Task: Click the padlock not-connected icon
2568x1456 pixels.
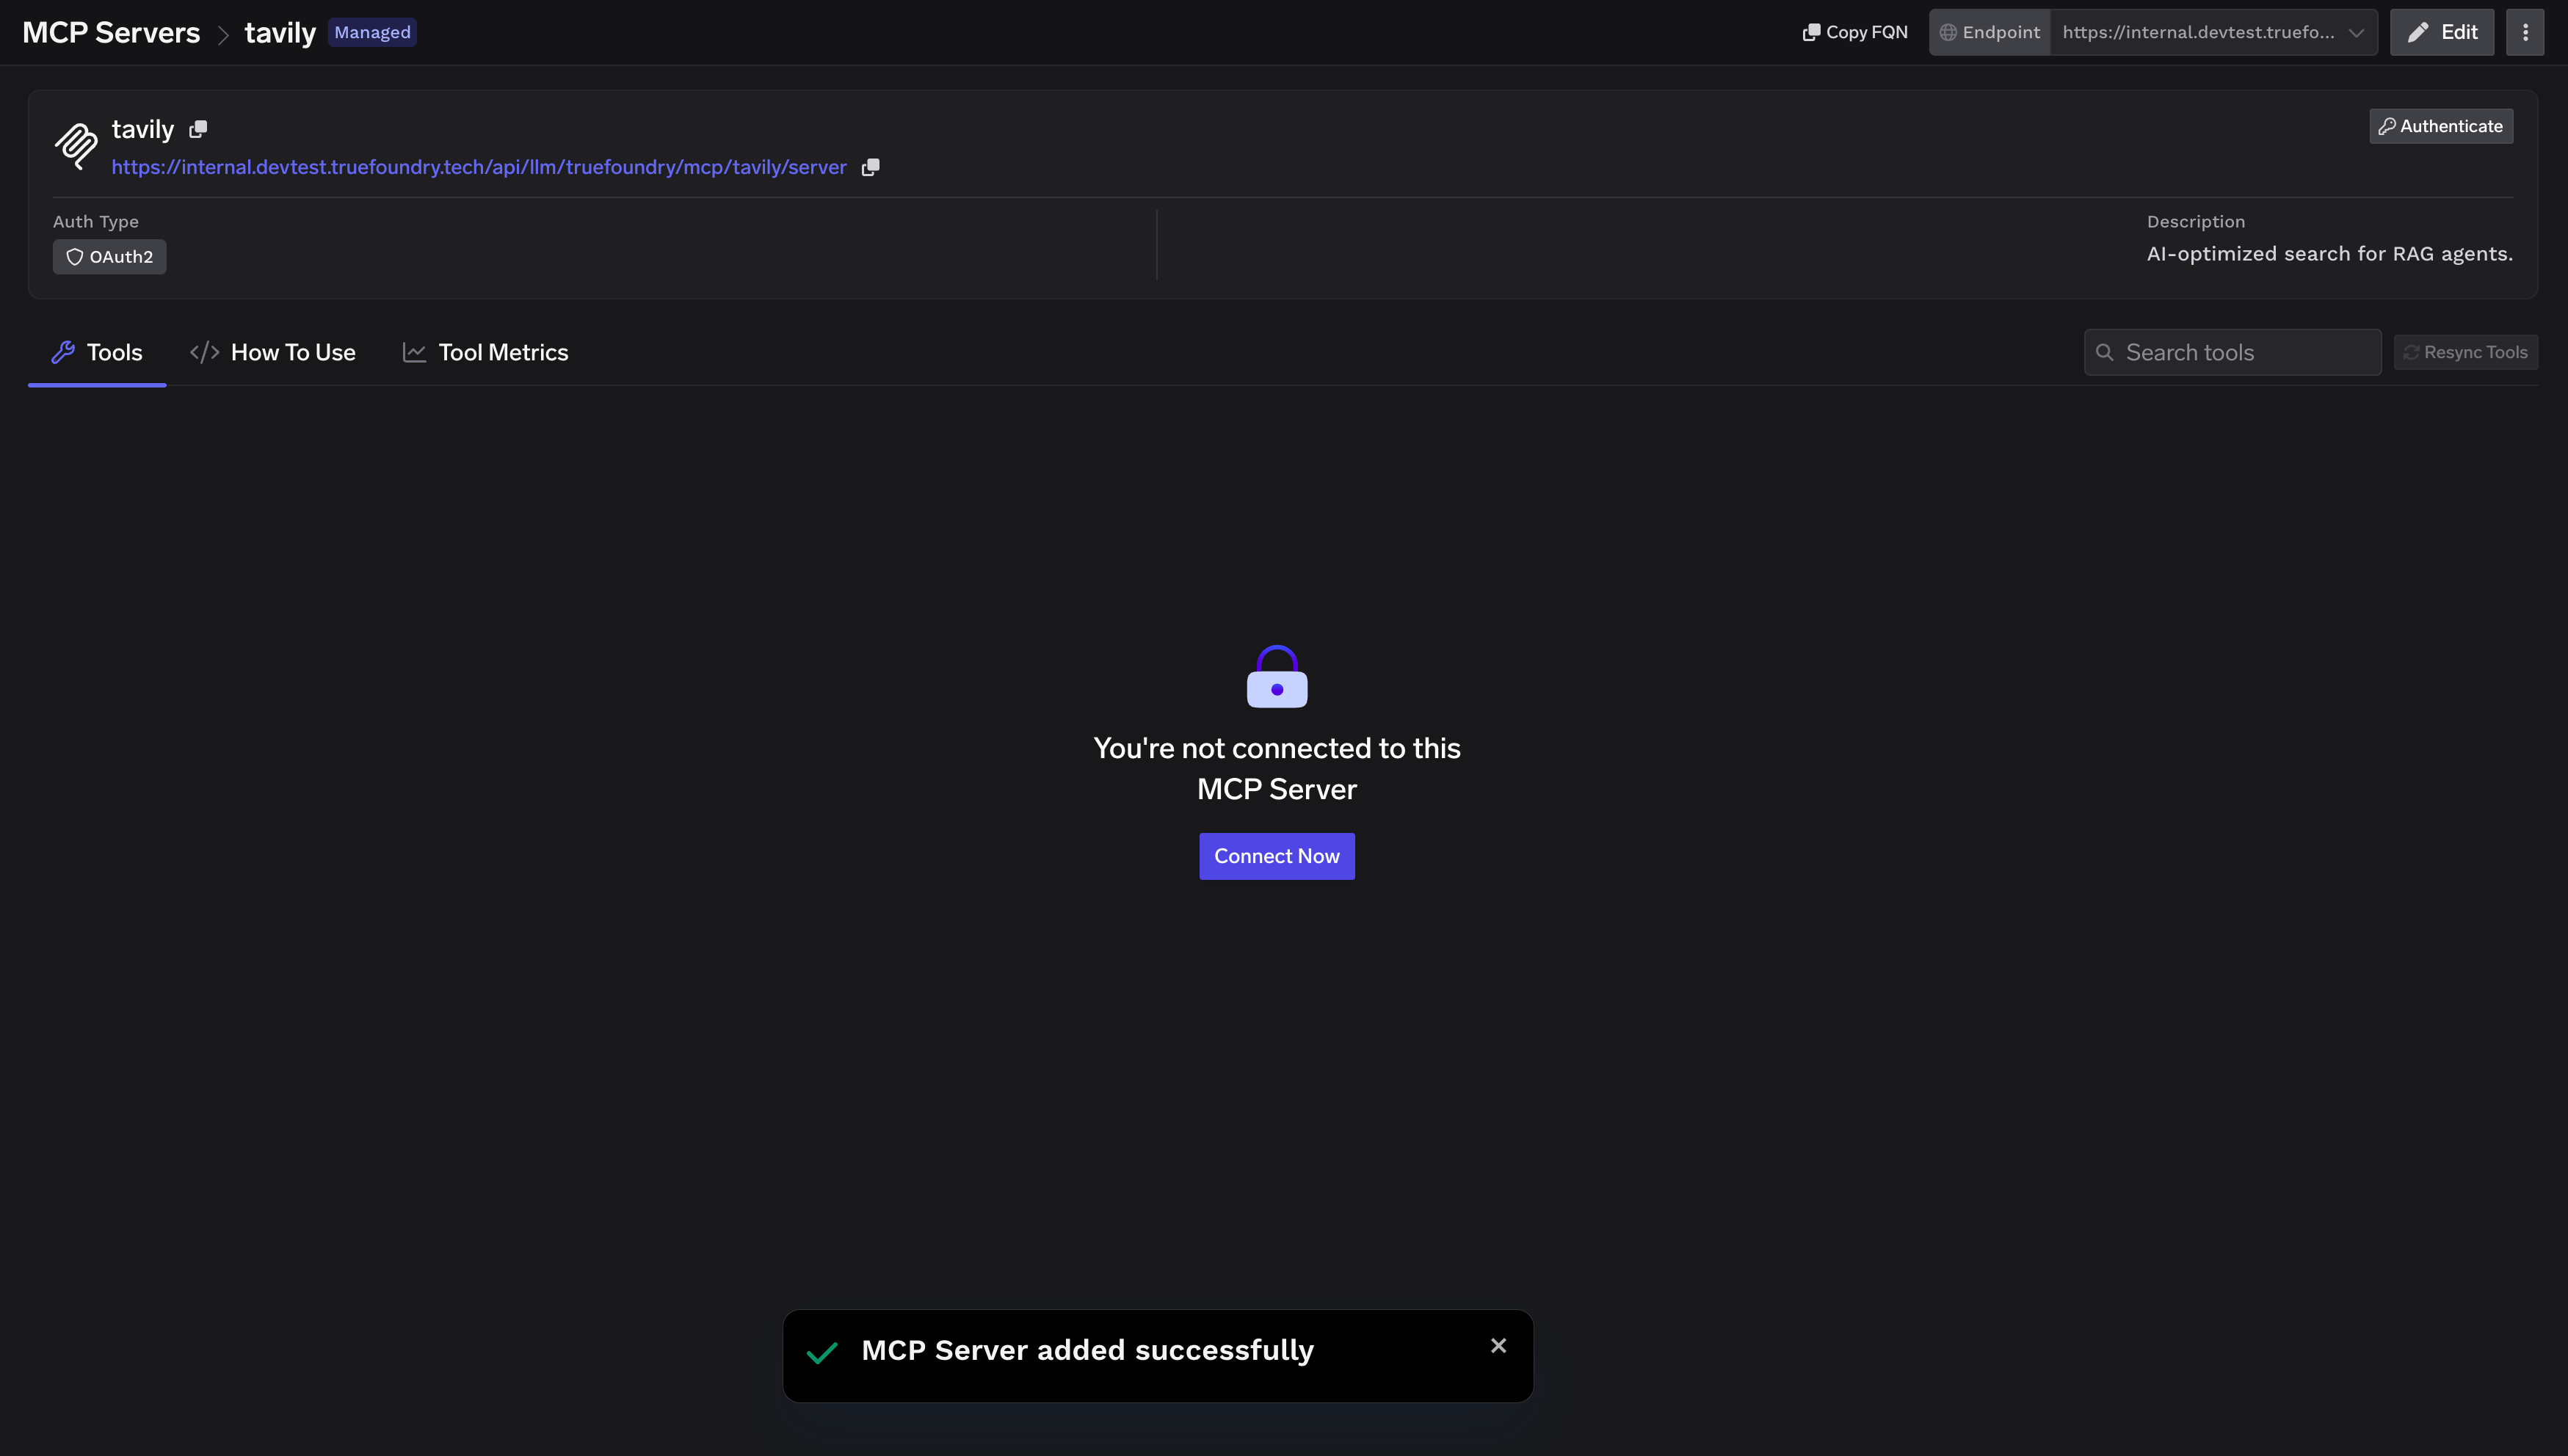Action: pos(1277,676)
